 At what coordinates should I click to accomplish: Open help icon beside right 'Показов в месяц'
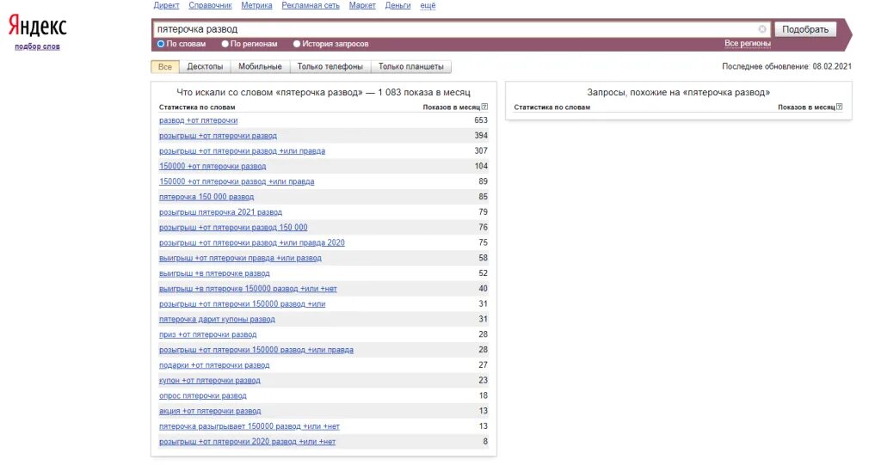click(839, 107)
